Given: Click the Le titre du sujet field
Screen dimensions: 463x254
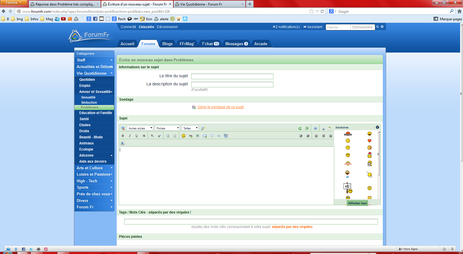Looking at the screenshot, I should coord(232,76).
